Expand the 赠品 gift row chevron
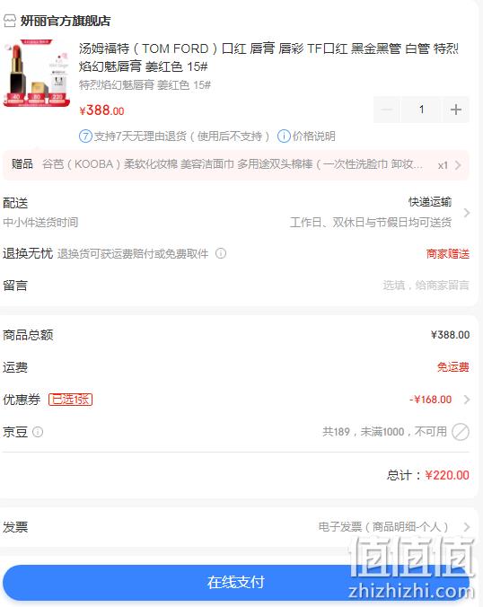Viewport: 483px width, 607px height. tap(458, 165)
